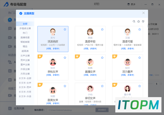Click the VIP badge on 知贝 card
Image resolution: width=164 pixels, height=115 pixels.
115,56
